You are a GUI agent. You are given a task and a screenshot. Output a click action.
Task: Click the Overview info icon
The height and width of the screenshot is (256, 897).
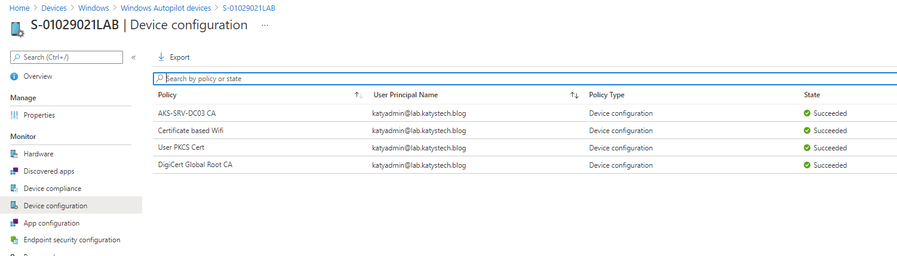(x=14, y=76)
